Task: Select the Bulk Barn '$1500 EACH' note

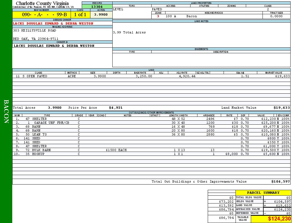Action: 116,150
